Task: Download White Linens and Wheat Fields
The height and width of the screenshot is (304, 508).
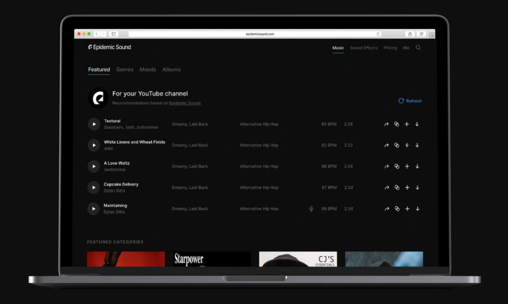Action: (x=417, y=145)
